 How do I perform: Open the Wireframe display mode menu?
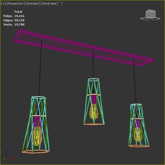[x=50, y=3]
